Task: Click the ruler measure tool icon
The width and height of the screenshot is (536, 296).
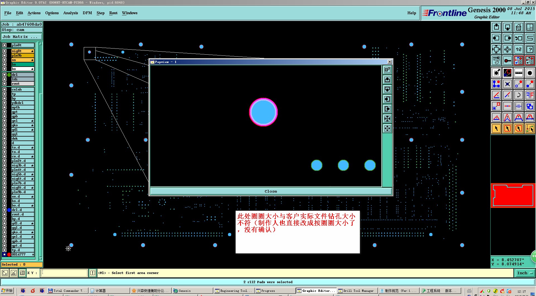Action: pyautogui.click(x=519, y=73)
